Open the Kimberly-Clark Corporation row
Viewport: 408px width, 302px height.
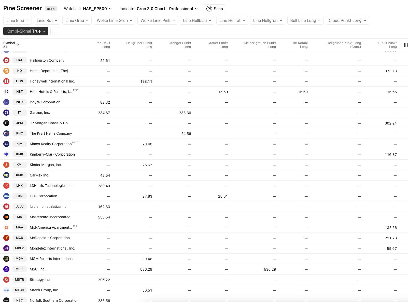(52, 154)
